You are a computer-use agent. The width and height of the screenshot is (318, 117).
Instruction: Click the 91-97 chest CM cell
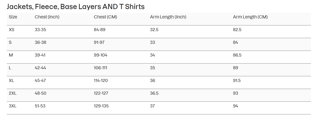tap(99, 43)
